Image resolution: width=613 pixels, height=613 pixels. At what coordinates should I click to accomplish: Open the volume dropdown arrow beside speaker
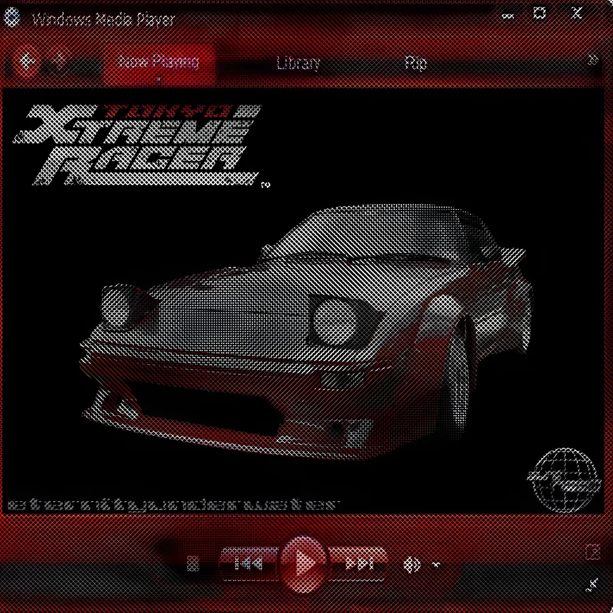pos(436,565)
